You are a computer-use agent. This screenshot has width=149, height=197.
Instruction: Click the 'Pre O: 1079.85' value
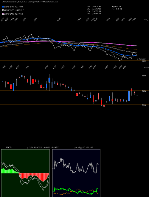[x=94, y=7]
